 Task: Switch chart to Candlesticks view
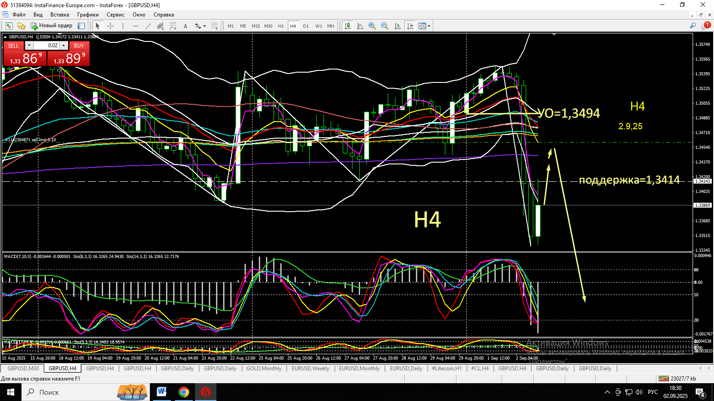(x=347, y=26)
